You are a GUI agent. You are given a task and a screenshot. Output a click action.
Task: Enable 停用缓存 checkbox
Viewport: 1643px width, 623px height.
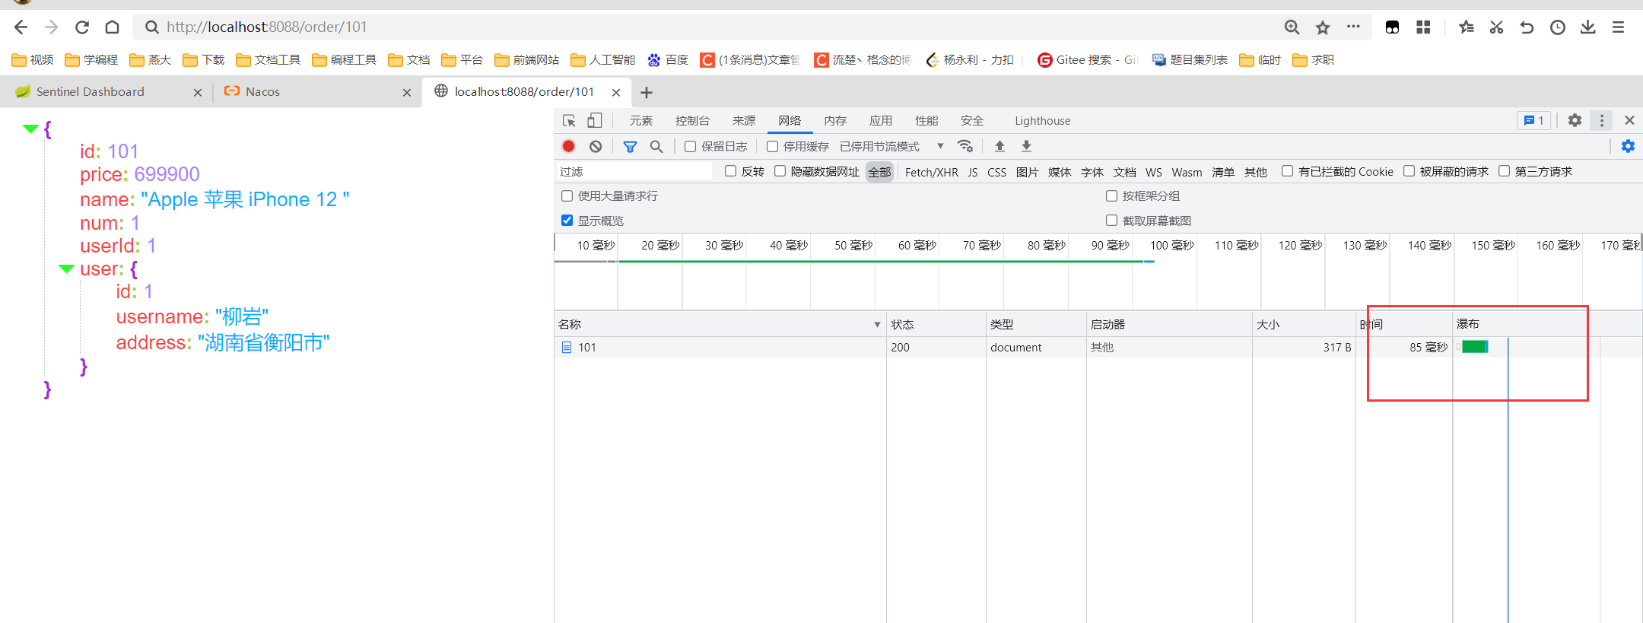point(772,146)
